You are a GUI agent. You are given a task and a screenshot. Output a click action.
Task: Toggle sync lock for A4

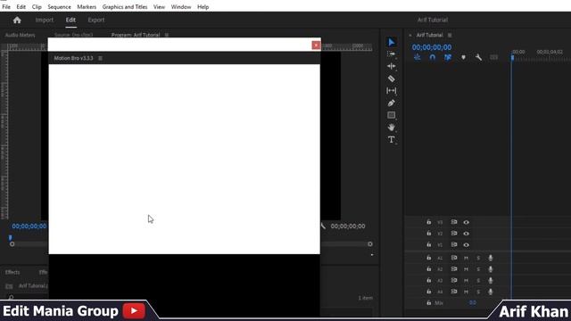[x=454, y=292]
